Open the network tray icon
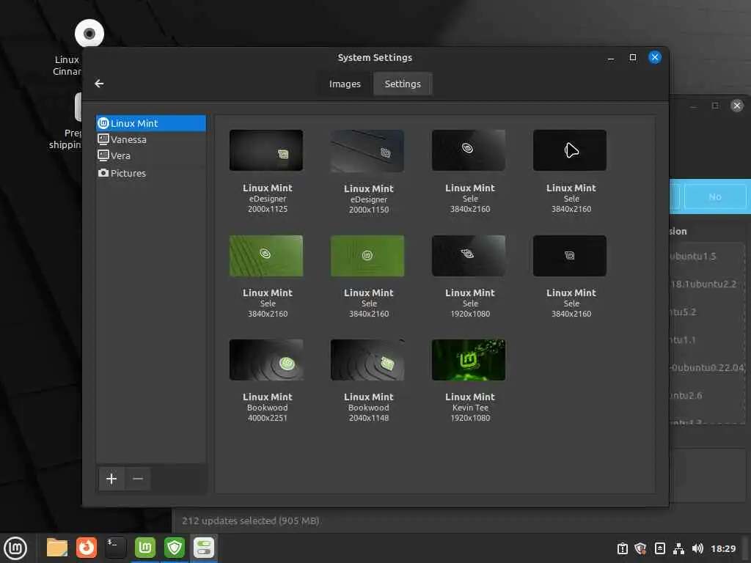The width and height of the screenshot is (751, 563). pyautogui.click(x=678, y=548)
